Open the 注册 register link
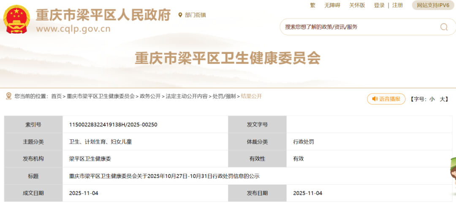Image resolution: width=456 pixels, height=205 pixels. coord(397,5)
